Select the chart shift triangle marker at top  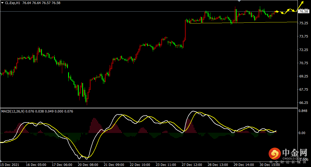click(239, 1)
